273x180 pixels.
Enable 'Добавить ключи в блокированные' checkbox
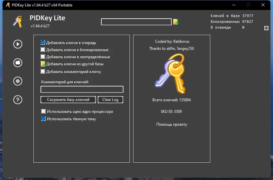43,50
